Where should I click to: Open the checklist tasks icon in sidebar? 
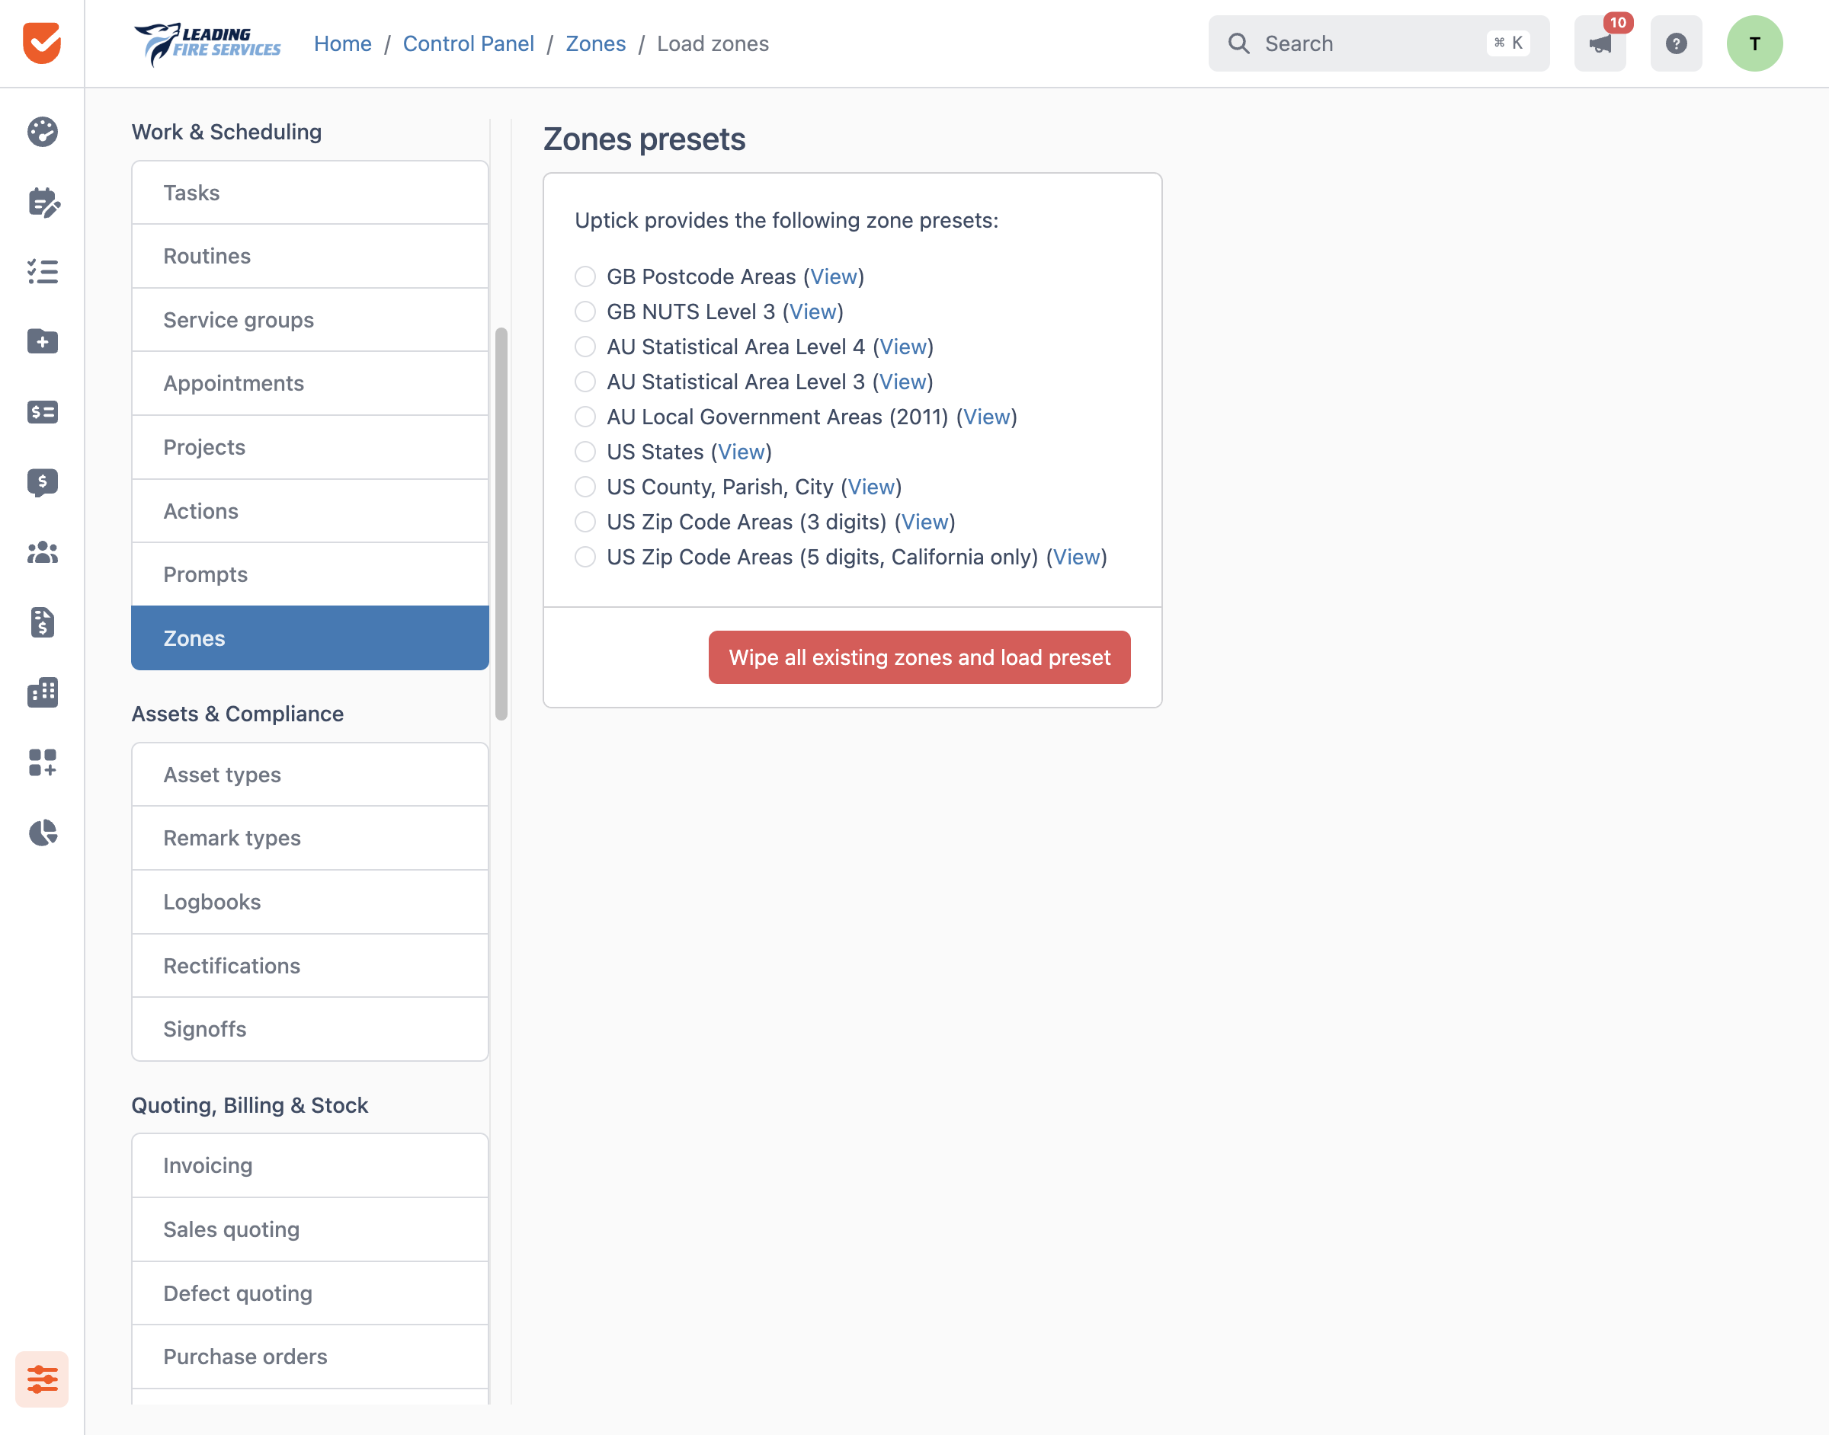tap(42, 271)
